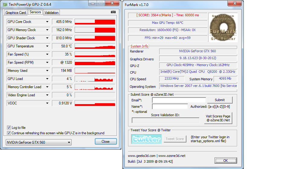Switch to the Graphics Card tab

click(16, 13)
